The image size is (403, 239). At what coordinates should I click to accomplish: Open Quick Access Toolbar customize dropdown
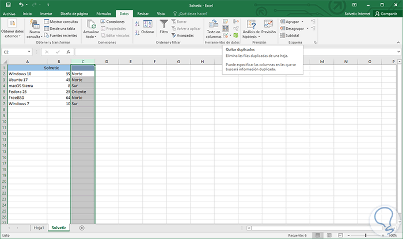tap(48, 5)
